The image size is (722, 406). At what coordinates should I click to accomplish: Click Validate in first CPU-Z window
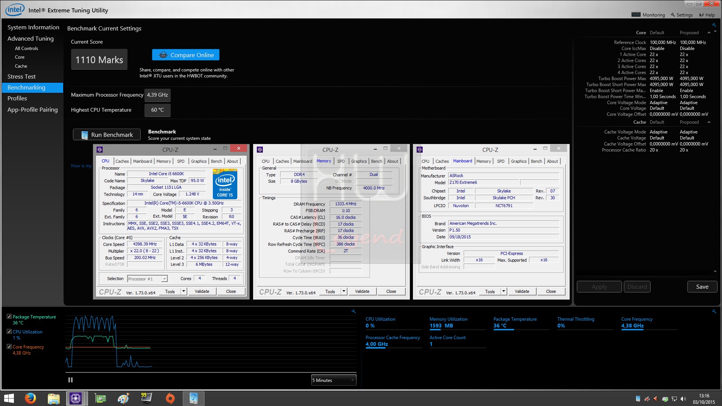coord(202,291)
